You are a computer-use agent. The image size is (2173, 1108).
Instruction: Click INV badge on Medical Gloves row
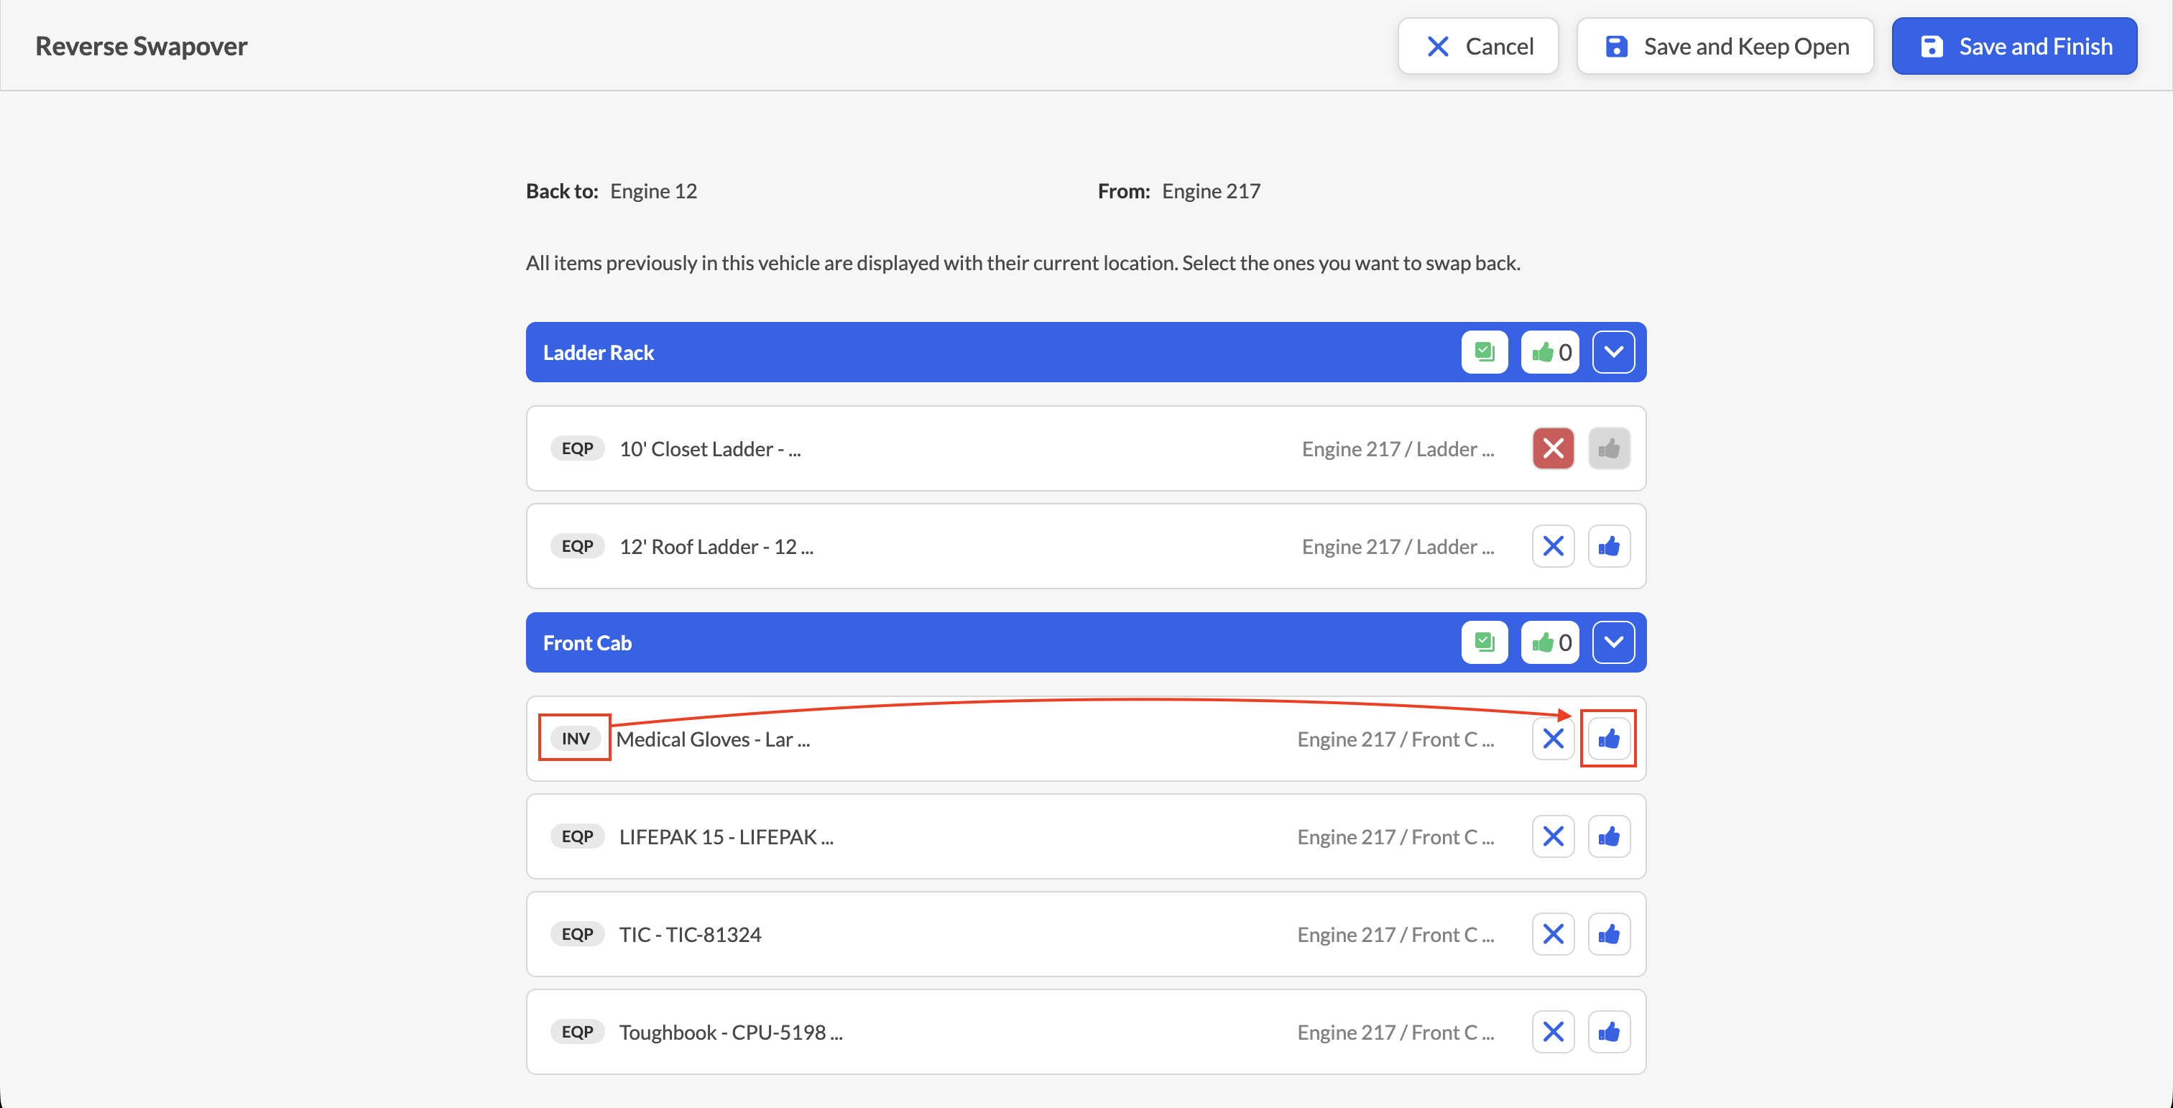[576, 739]
